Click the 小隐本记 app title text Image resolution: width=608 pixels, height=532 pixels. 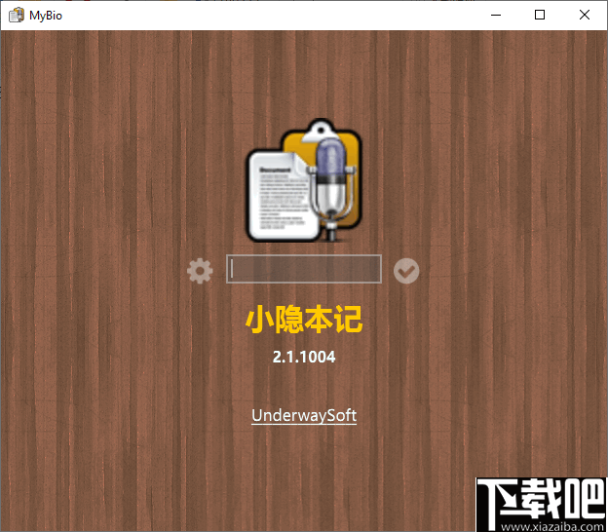[x=304, y=319]
